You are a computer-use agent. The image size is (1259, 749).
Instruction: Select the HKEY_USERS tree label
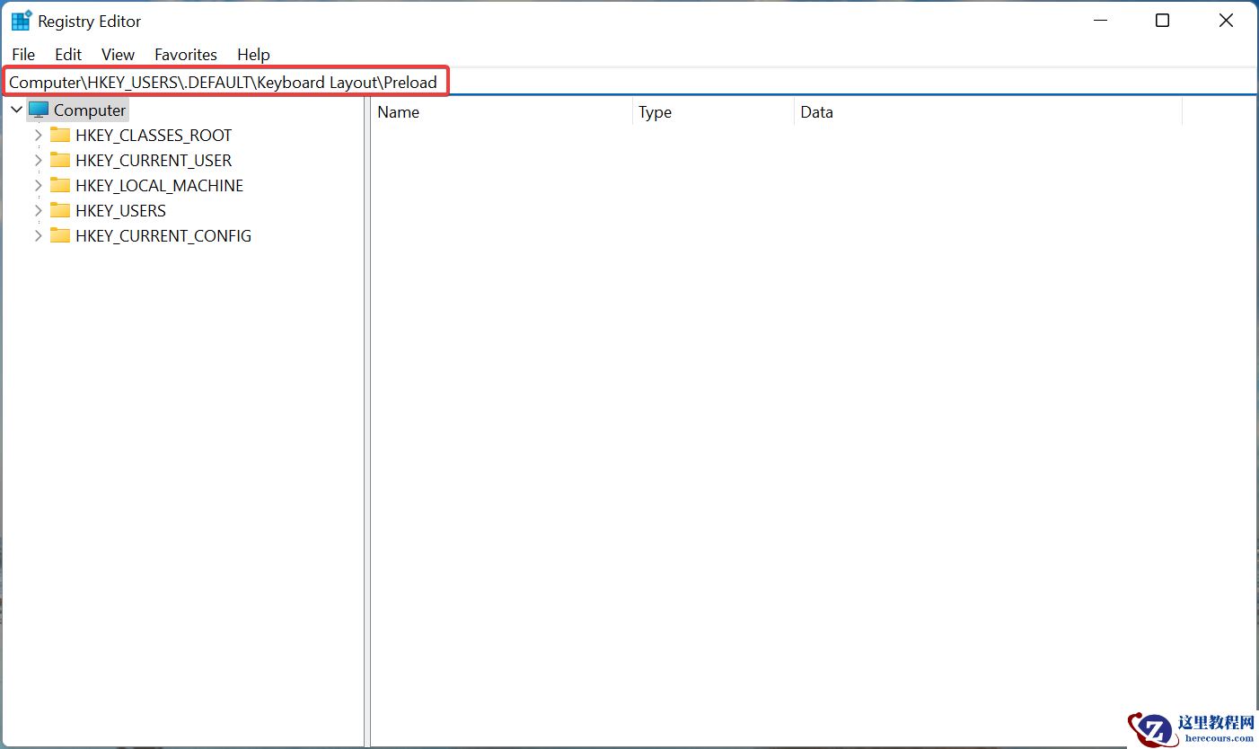click(x=120, y=210)
